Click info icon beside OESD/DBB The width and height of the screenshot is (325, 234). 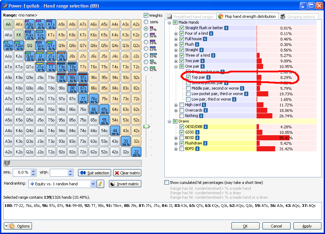206,127
